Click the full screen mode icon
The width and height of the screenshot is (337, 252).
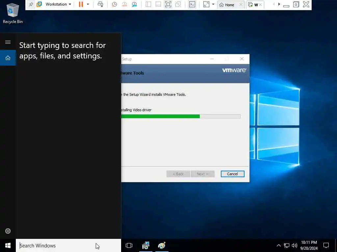(x=168, y=4)
